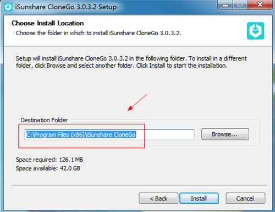The width and height of the screenshot is (275, 212).
Task: Open folder picker with Browse... button
Action: pyautogui.click(x=225, y=134)
